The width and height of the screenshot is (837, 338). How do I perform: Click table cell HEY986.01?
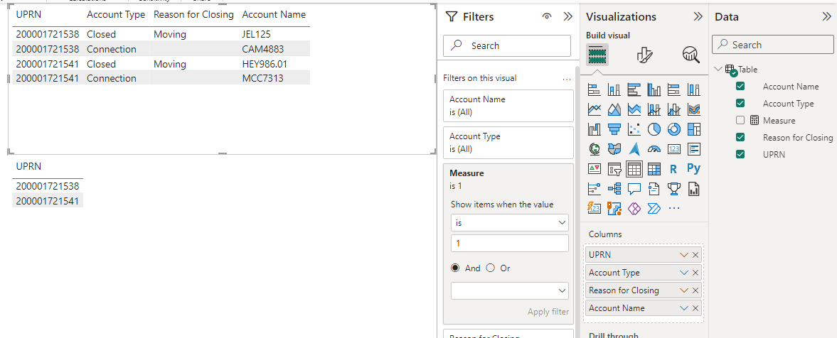(265, 64)
